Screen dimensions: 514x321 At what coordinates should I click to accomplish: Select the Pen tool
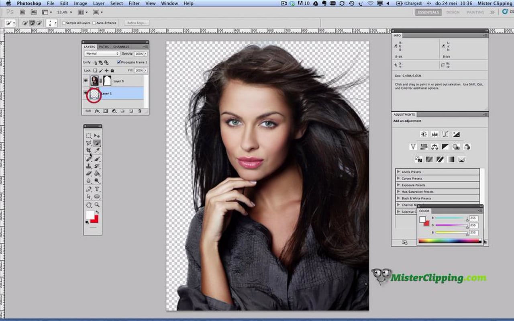click(x=89, y=189)
